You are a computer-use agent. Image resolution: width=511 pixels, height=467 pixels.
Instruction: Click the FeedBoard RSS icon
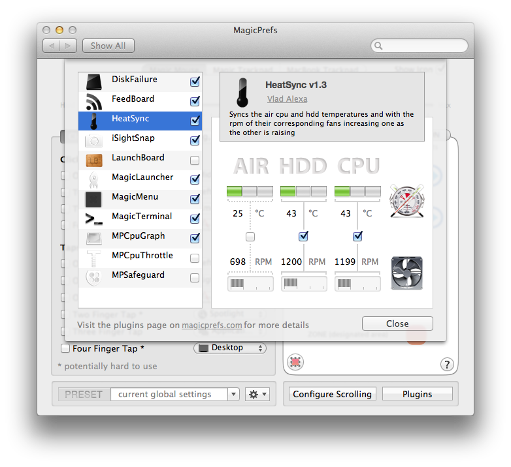tap(94, 102)
